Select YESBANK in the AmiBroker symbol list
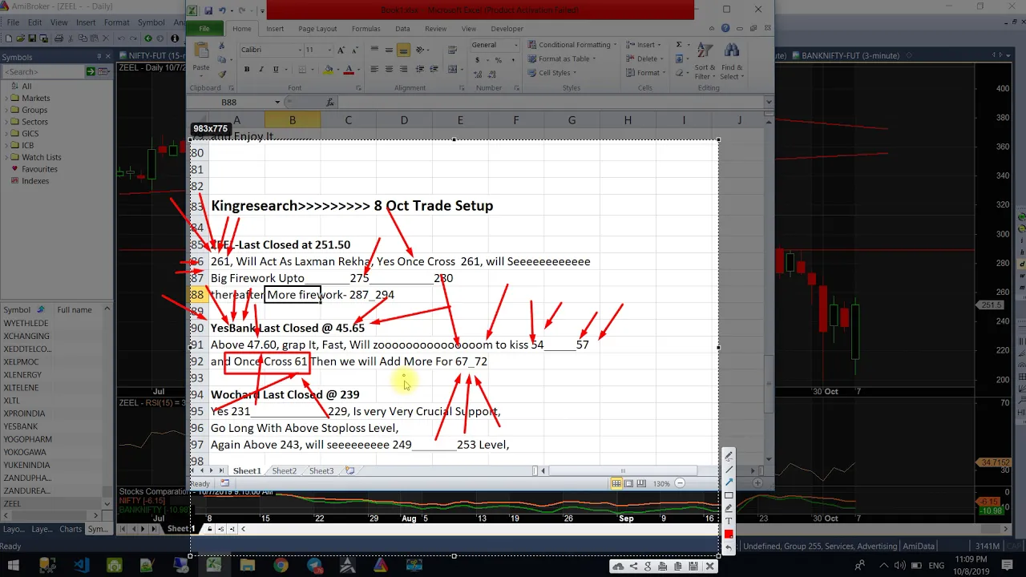Viewport: 1026px width, 577px height. click(20, 426)
